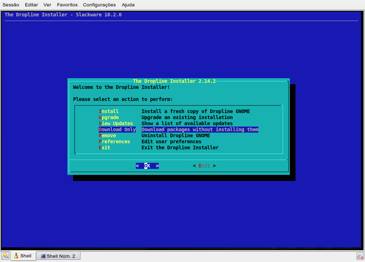Select the Install option in installer list
Image resolution: width=365 pixels, height=262 pixels.
click(109, 111)
